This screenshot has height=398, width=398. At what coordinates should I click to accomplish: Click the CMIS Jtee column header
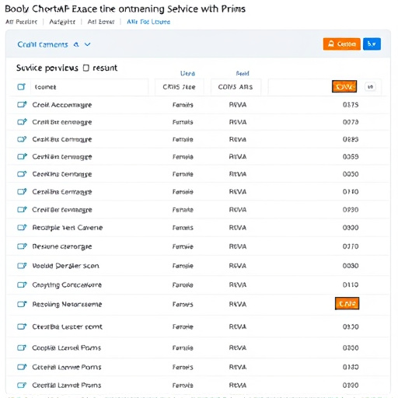179,87
